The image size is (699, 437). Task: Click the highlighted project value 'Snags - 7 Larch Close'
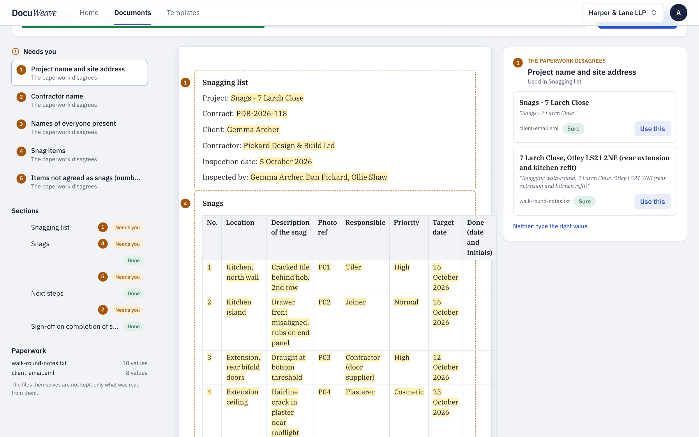click(267, 98)
